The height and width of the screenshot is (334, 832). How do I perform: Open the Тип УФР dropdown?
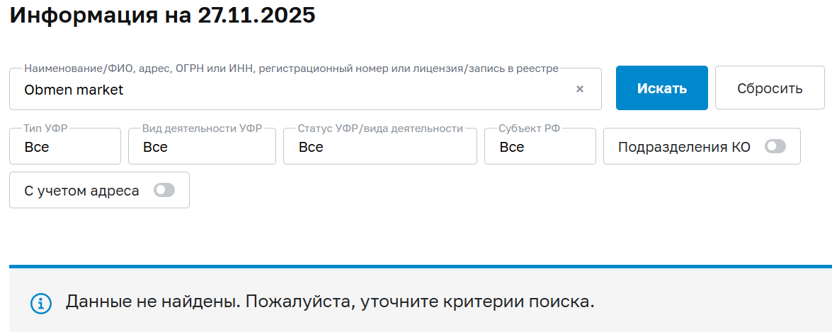(x=65, y=147)
